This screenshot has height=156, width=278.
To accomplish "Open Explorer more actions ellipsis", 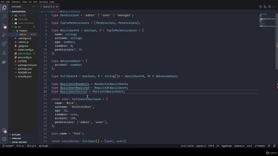I will (34, 7).
